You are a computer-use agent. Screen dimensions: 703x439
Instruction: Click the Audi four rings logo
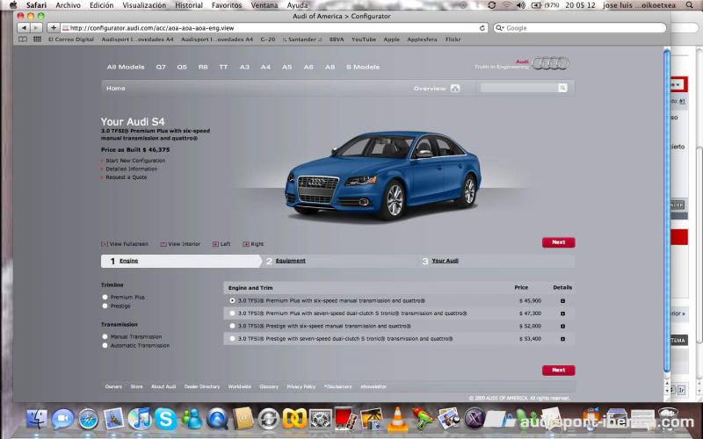tap(551, 63)
